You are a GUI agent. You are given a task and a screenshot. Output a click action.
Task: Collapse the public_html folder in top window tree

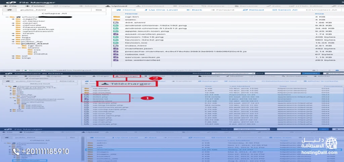click(13, 44)
